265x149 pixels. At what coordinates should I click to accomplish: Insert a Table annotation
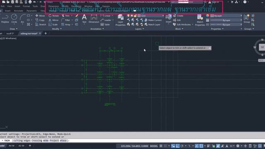(x=105, y=24)
